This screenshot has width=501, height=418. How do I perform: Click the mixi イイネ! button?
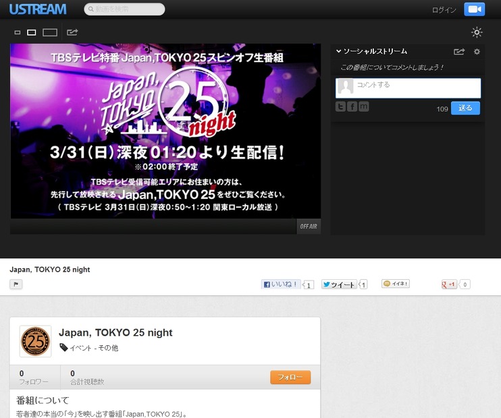(396, 284)
